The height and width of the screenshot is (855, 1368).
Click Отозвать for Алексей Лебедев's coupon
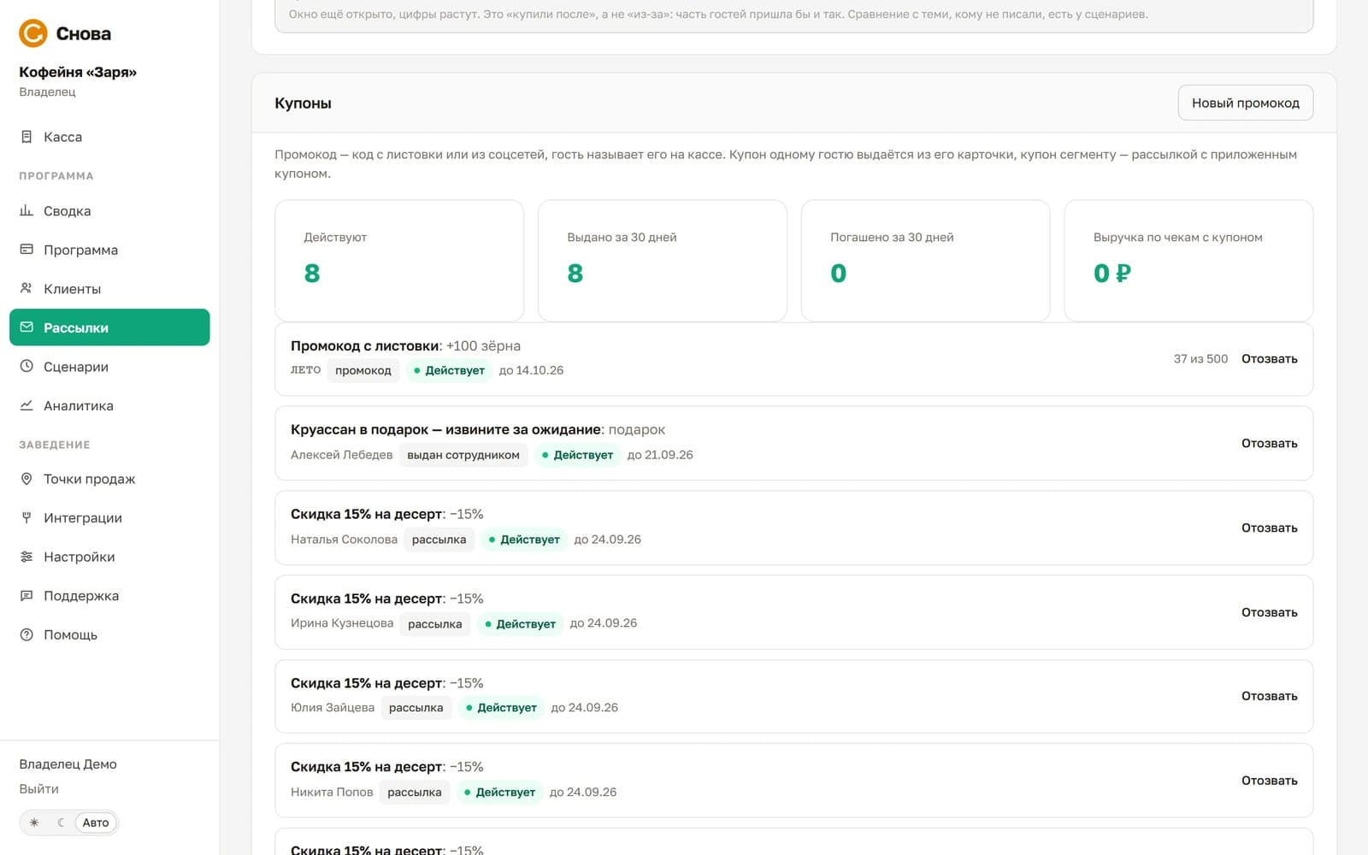(x=1269, y=443)
